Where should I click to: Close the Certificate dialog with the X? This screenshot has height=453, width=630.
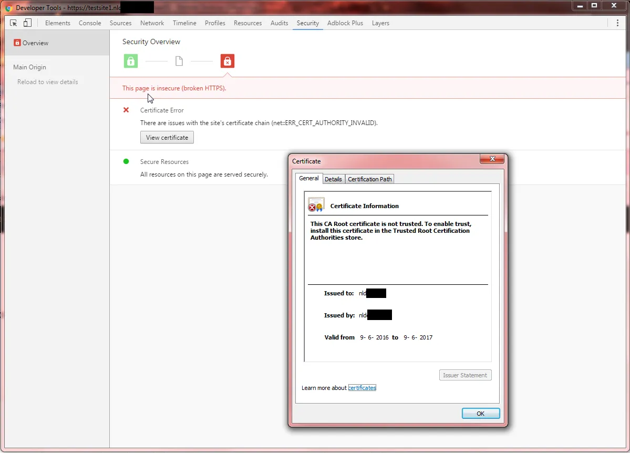(x=492, y=159)
